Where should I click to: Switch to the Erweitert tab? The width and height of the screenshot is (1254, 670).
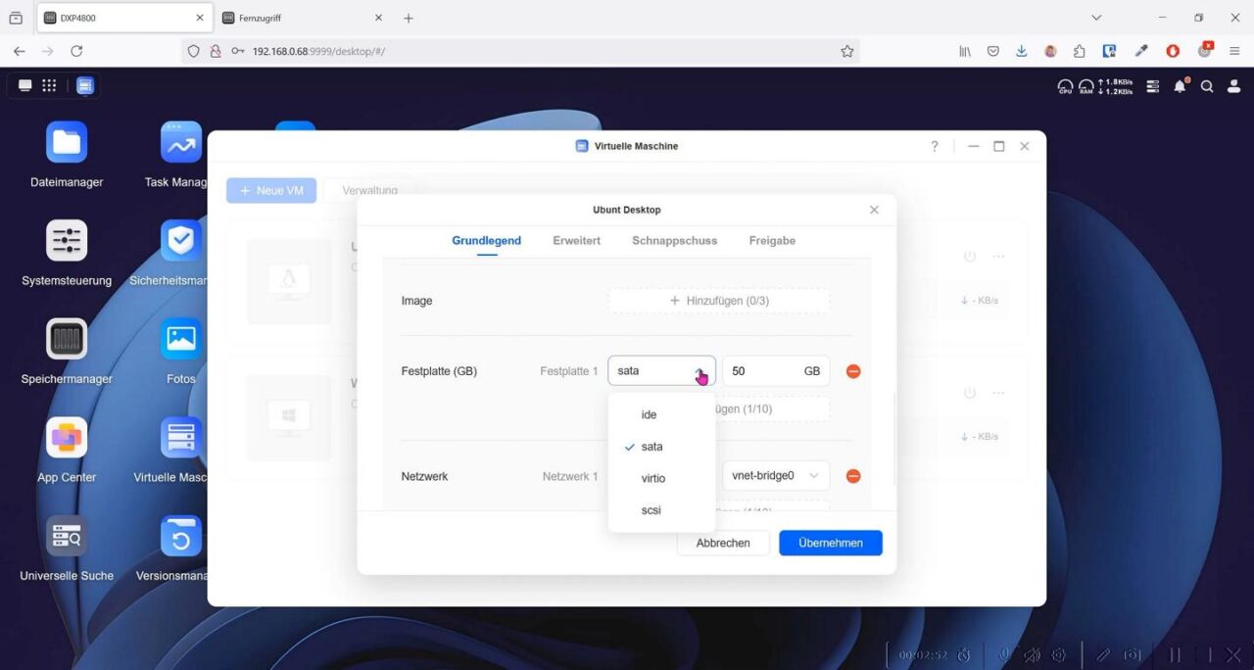coord(576,241)
